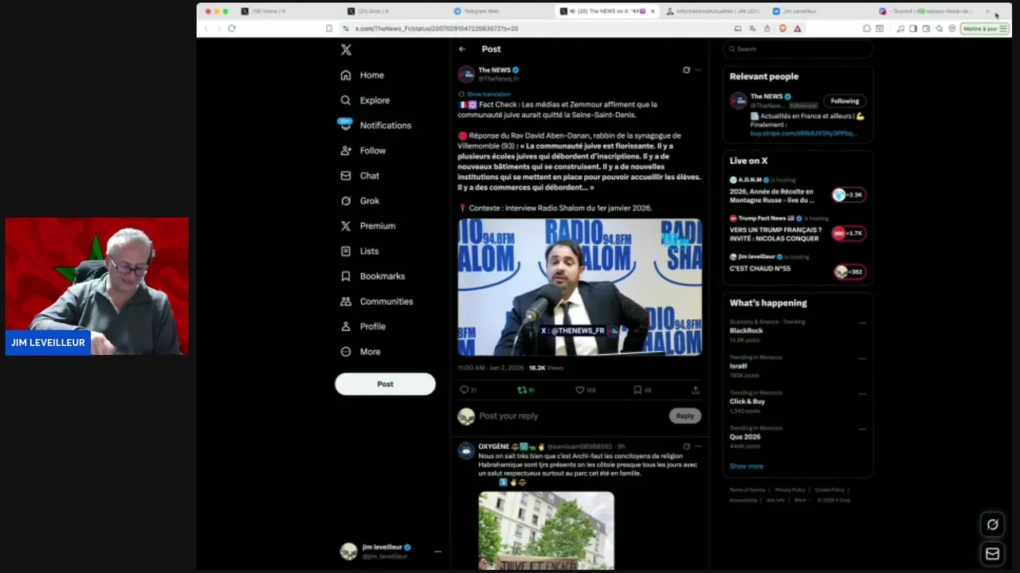This screenshot has height=573, width=1020.
Task: Click the browser address bar URL
Action: 437,29
